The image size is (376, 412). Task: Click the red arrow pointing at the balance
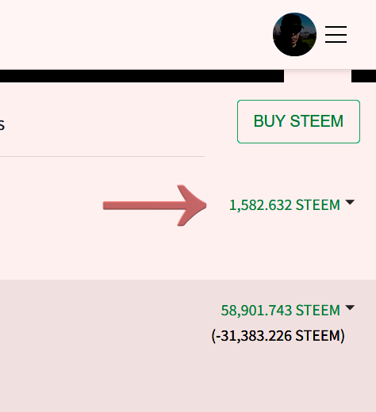155,205
